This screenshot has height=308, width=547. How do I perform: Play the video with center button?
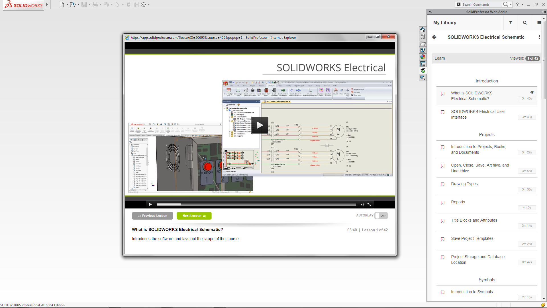coord(260,125)
